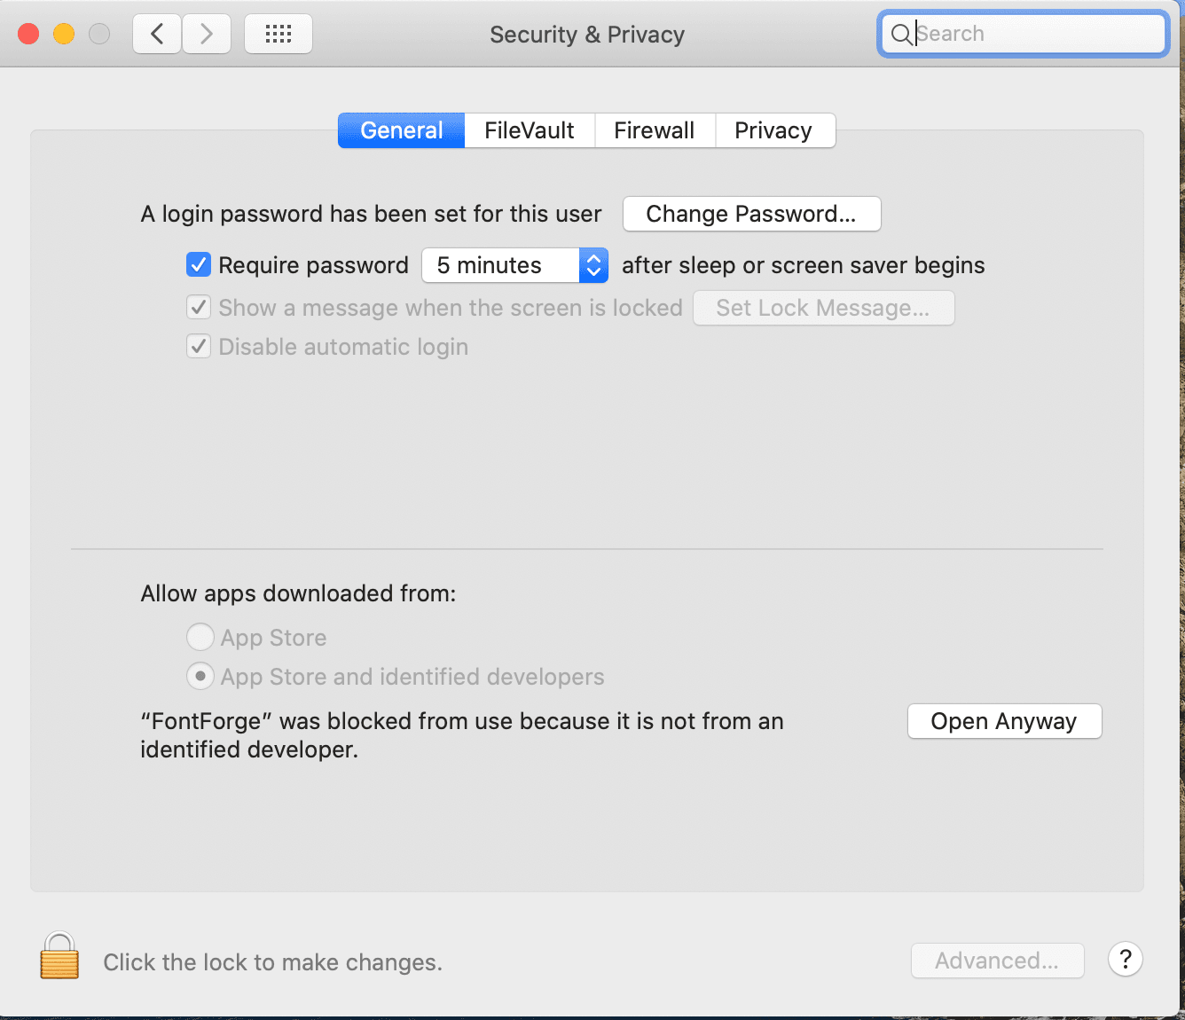1185x1020 pixels.
Task: Click the Set Lock Message... button
Action: tap(823, 308)
